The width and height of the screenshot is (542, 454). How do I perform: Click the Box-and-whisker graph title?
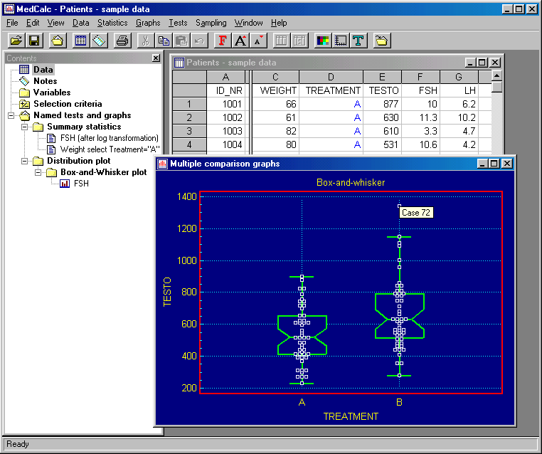[351, 182]
